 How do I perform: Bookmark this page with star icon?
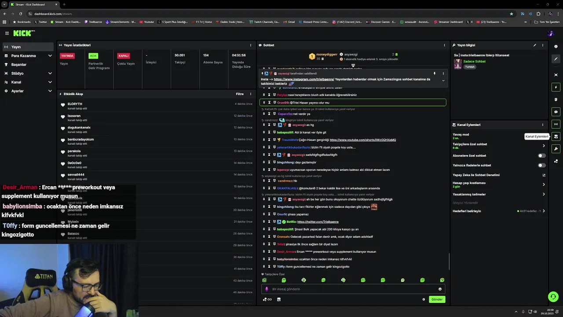tap(511, 14)
